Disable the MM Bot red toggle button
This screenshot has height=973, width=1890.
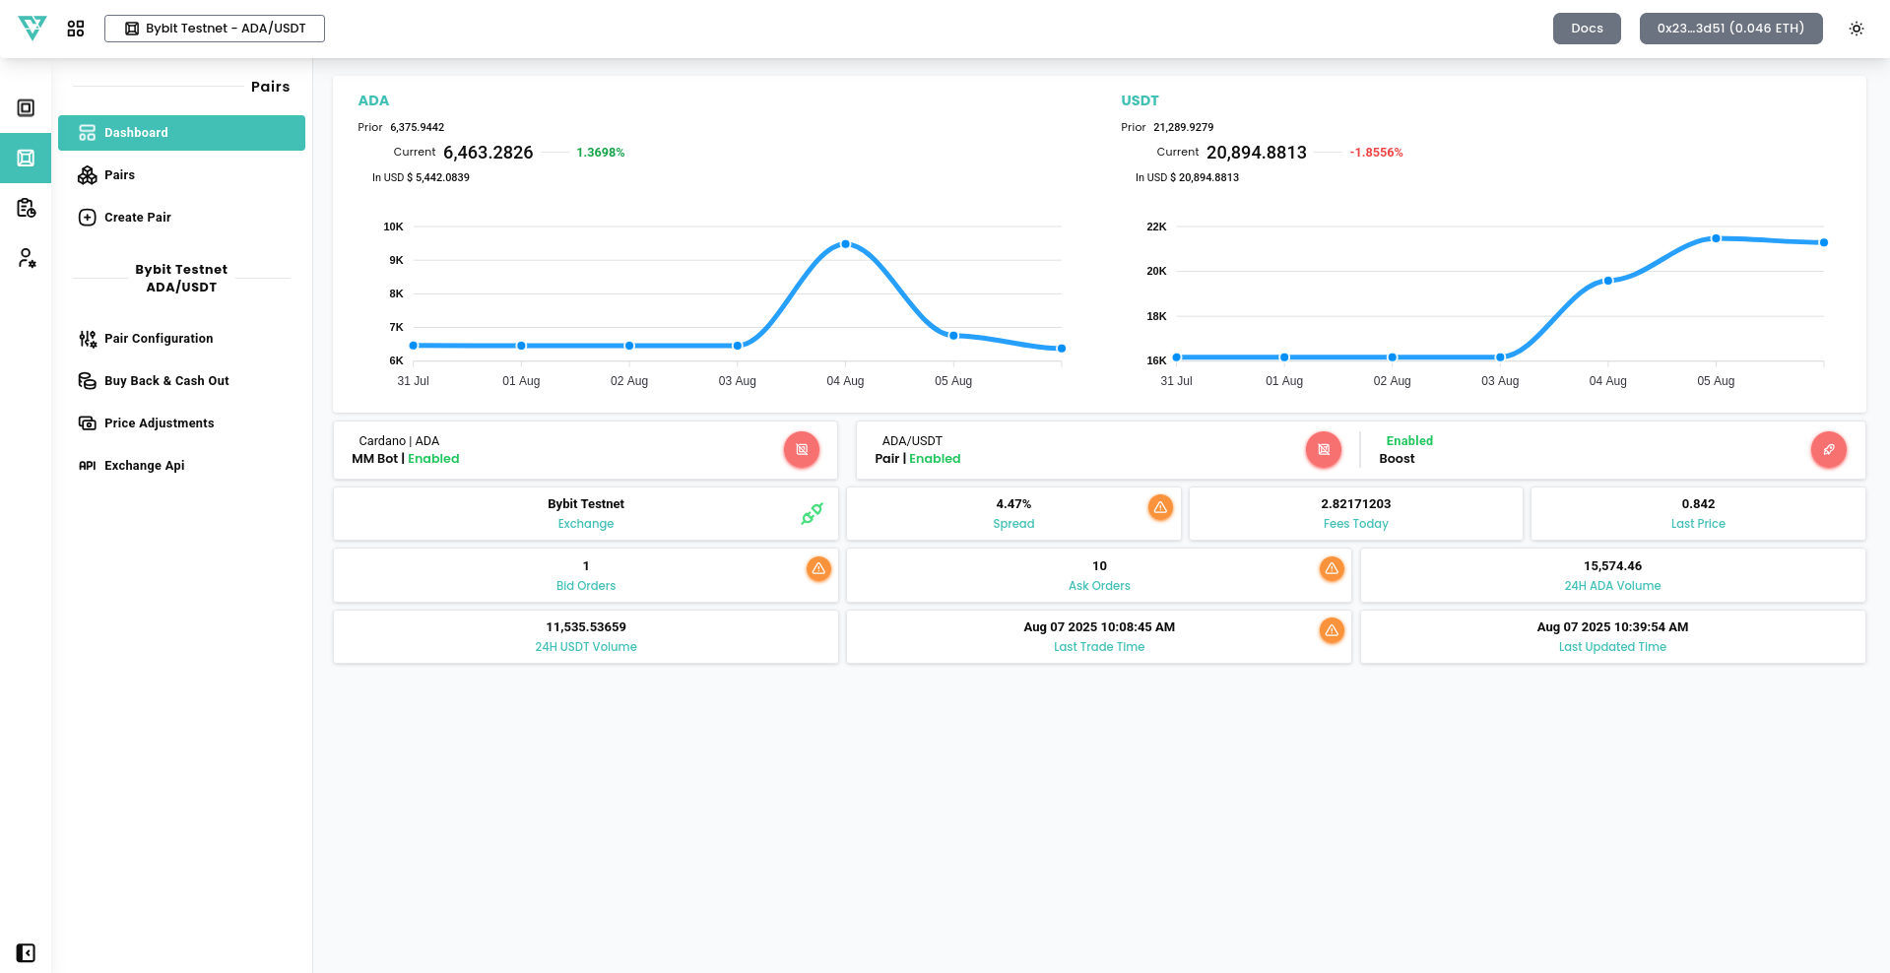[801, 450]
